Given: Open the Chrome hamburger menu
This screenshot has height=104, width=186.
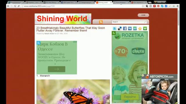Looking at the screenshot, I should click(x=178, y=6).
